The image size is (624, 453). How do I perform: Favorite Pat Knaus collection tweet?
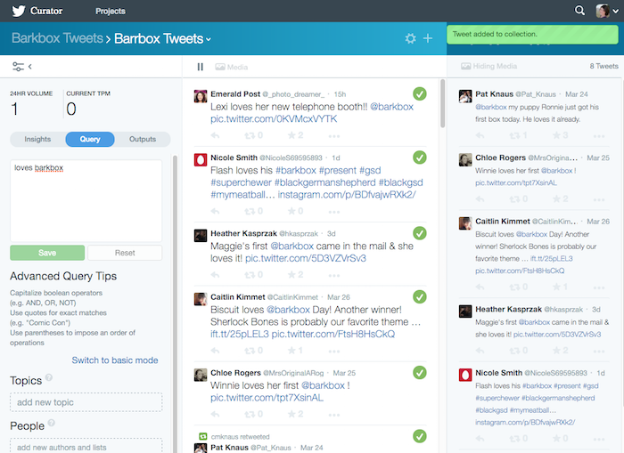coord(560,135)
